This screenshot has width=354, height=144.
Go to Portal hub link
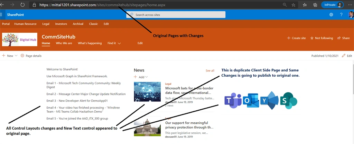coord(6,24)
